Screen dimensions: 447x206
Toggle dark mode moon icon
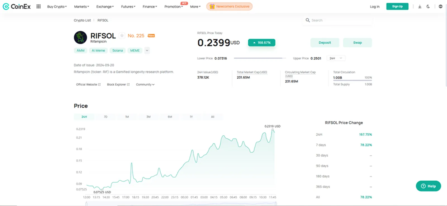tap(428, 6)
